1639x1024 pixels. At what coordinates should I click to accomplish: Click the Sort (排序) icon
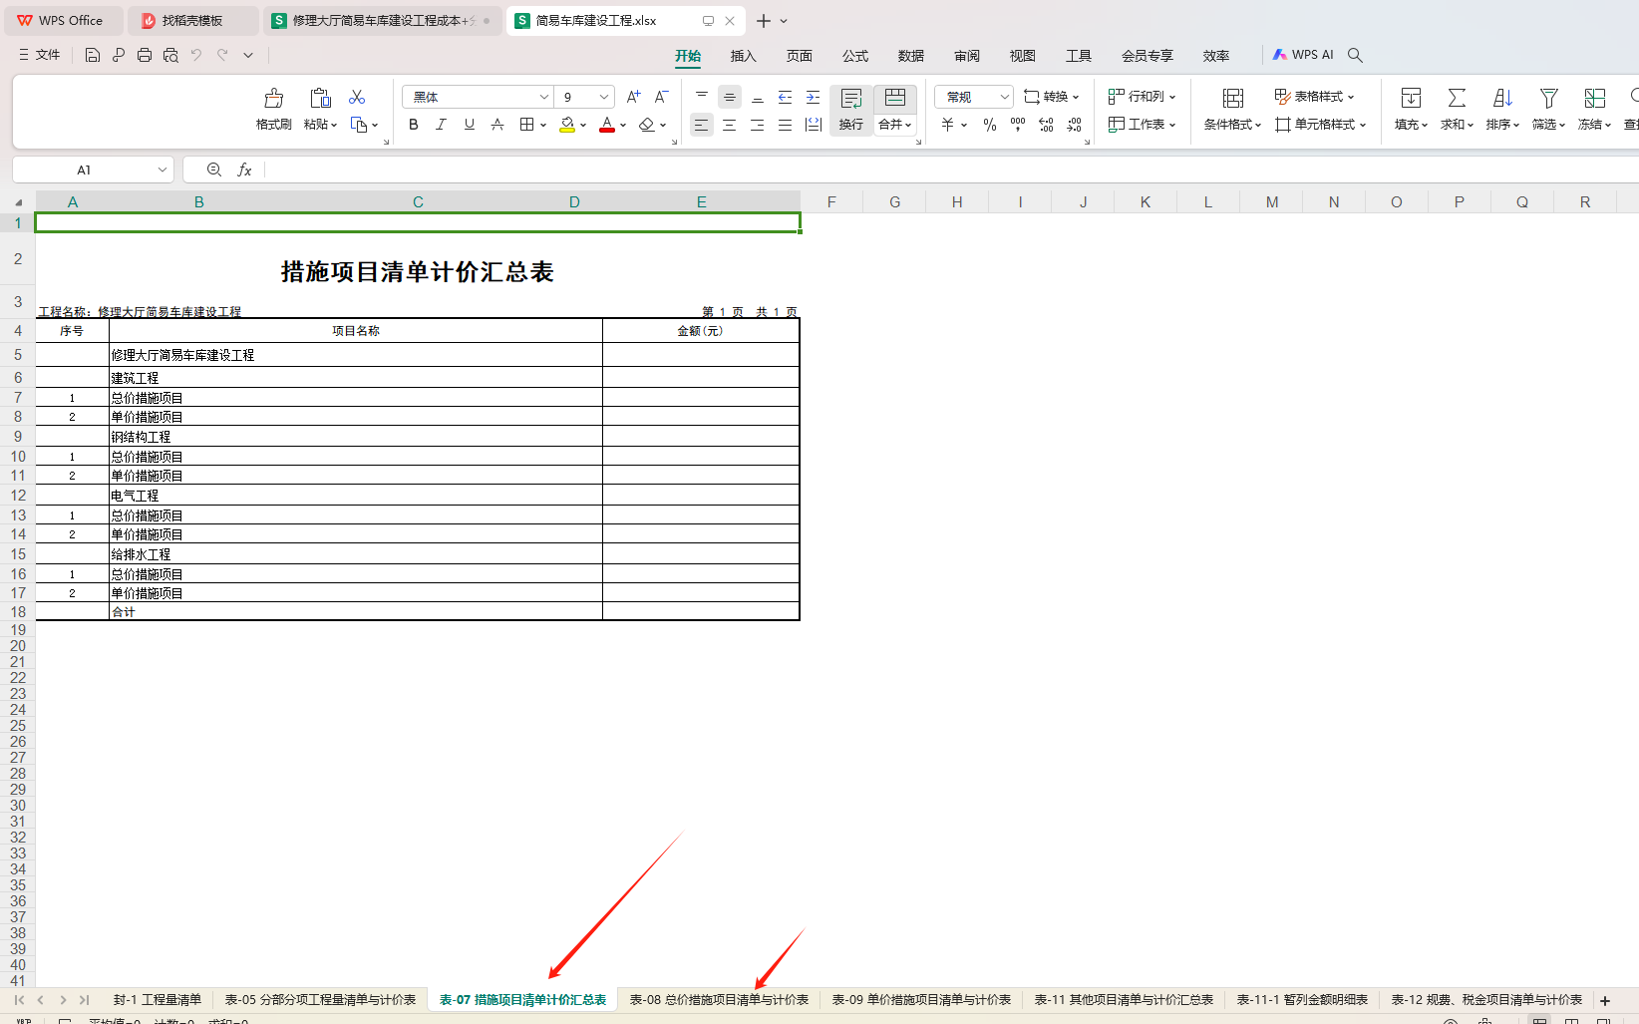[1502, 98]
